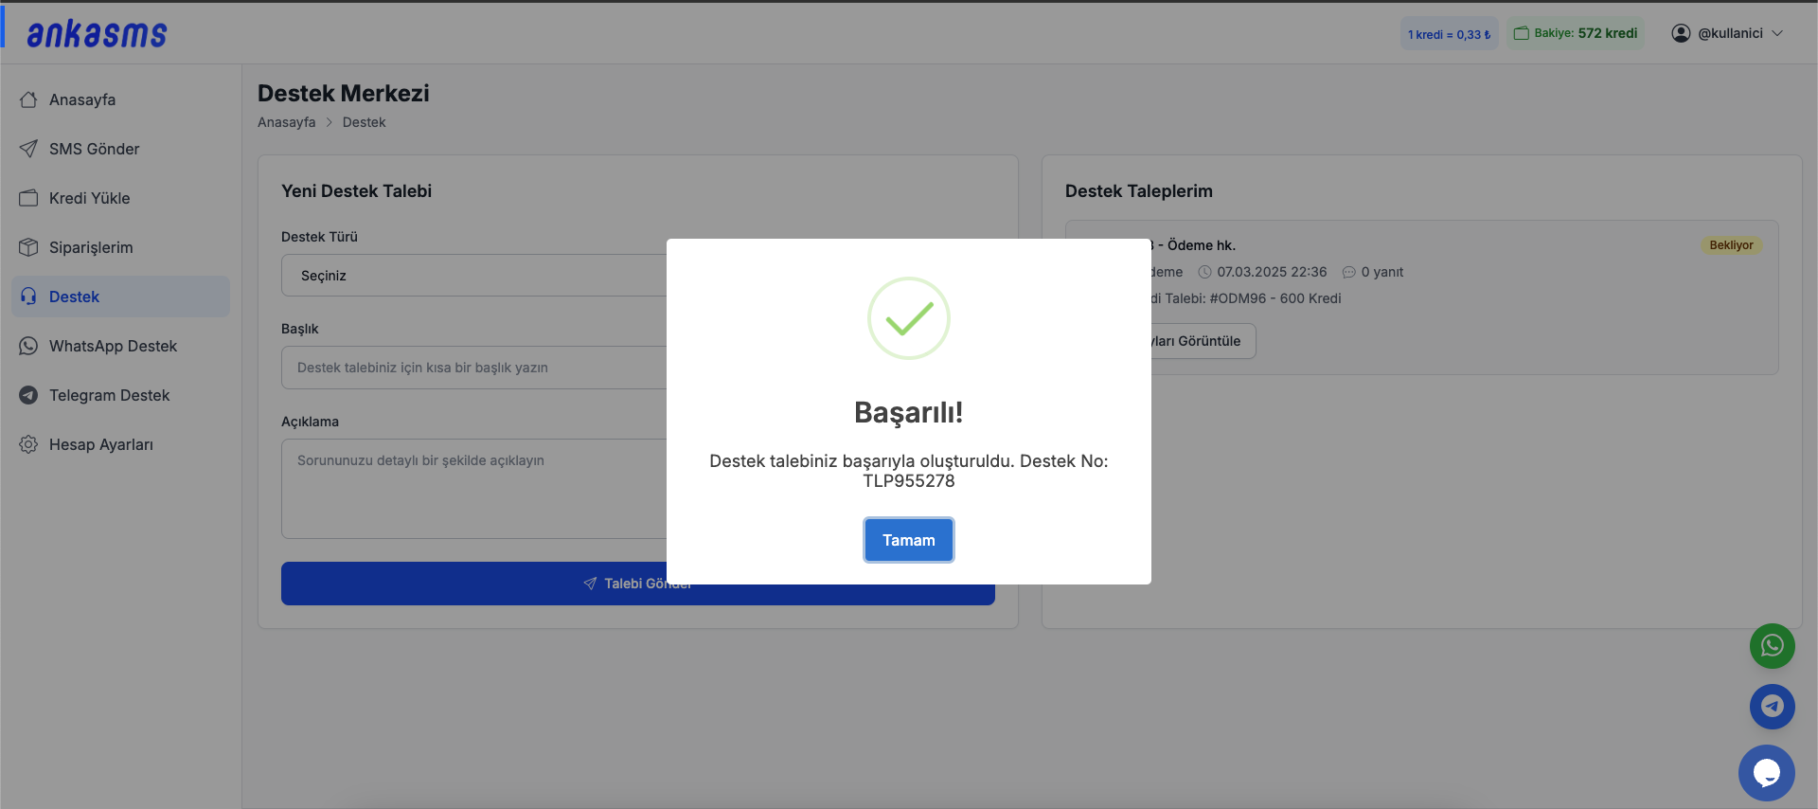The width and height of the screenshot is (1818, 809).
Task: Click the Anasayfa breadcrumb link
Action: coord(286,122)
